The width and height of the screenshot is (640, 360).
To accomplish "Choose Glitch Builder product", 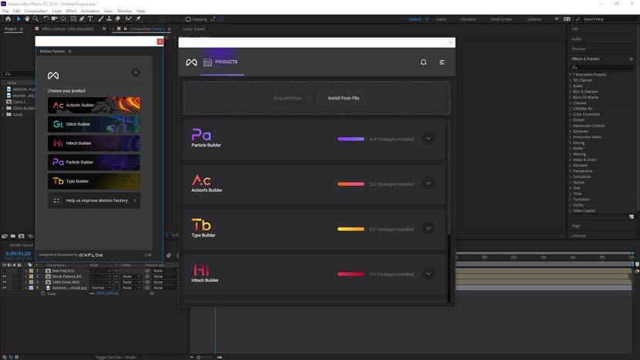I will 94,124.
